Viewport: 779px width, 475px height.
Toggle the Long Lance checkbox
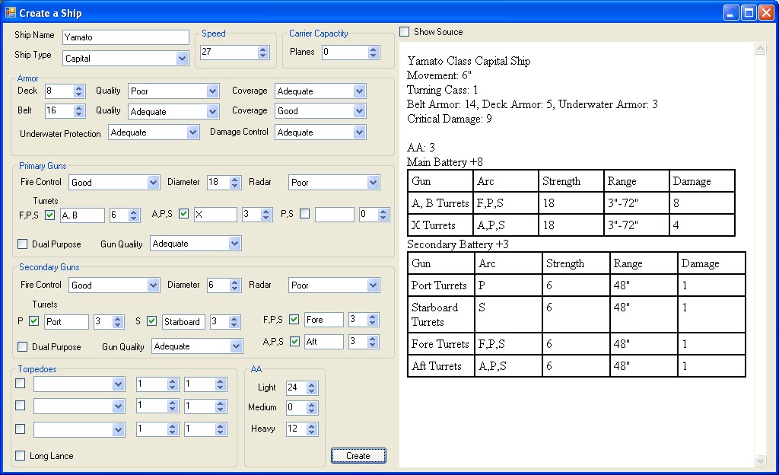(21, 455)
